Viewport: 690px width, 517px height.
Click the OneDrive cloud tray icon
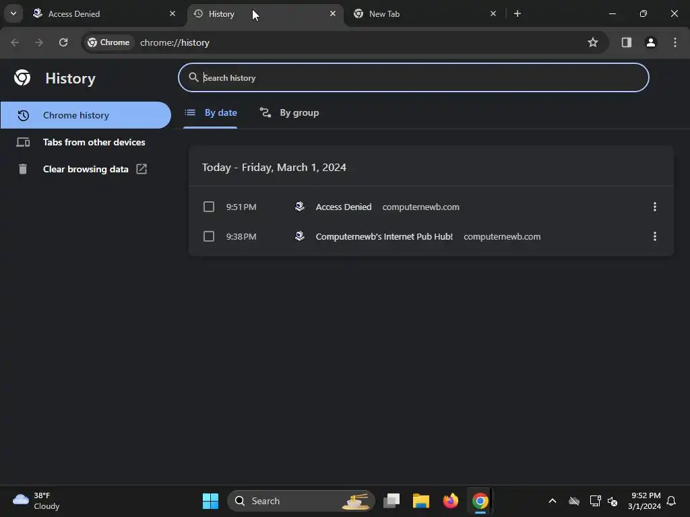[x=574, y=501]
